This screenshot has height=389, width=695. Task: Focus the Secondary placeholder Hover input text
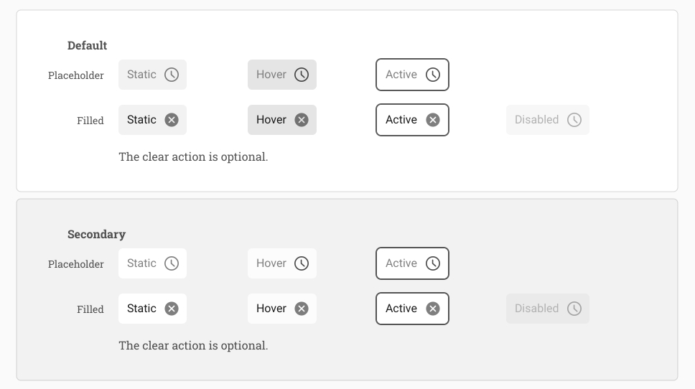(x=271, y=263)
